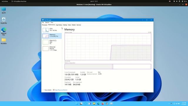Switch to the Performance tab

coord(52,25)
